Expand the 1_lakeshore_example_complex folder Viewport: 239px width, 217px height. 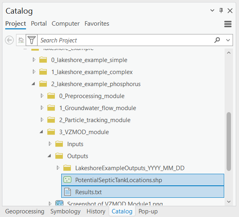(34, 72)
